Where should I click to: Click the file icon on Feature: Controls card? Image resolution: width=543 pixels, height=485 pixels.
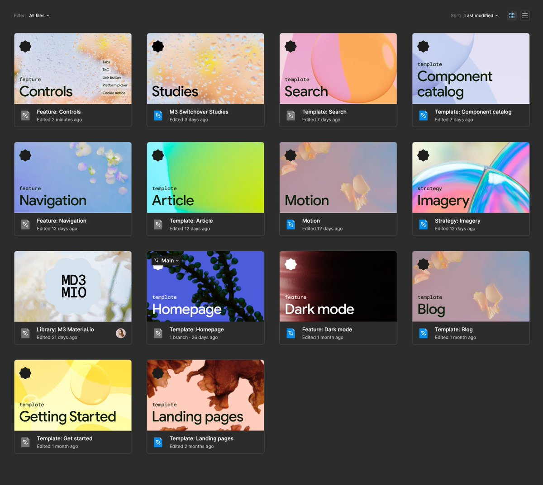25,115
